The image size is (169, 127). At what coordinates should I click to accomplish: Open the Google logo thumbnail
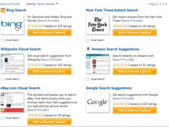coord(97,102)
